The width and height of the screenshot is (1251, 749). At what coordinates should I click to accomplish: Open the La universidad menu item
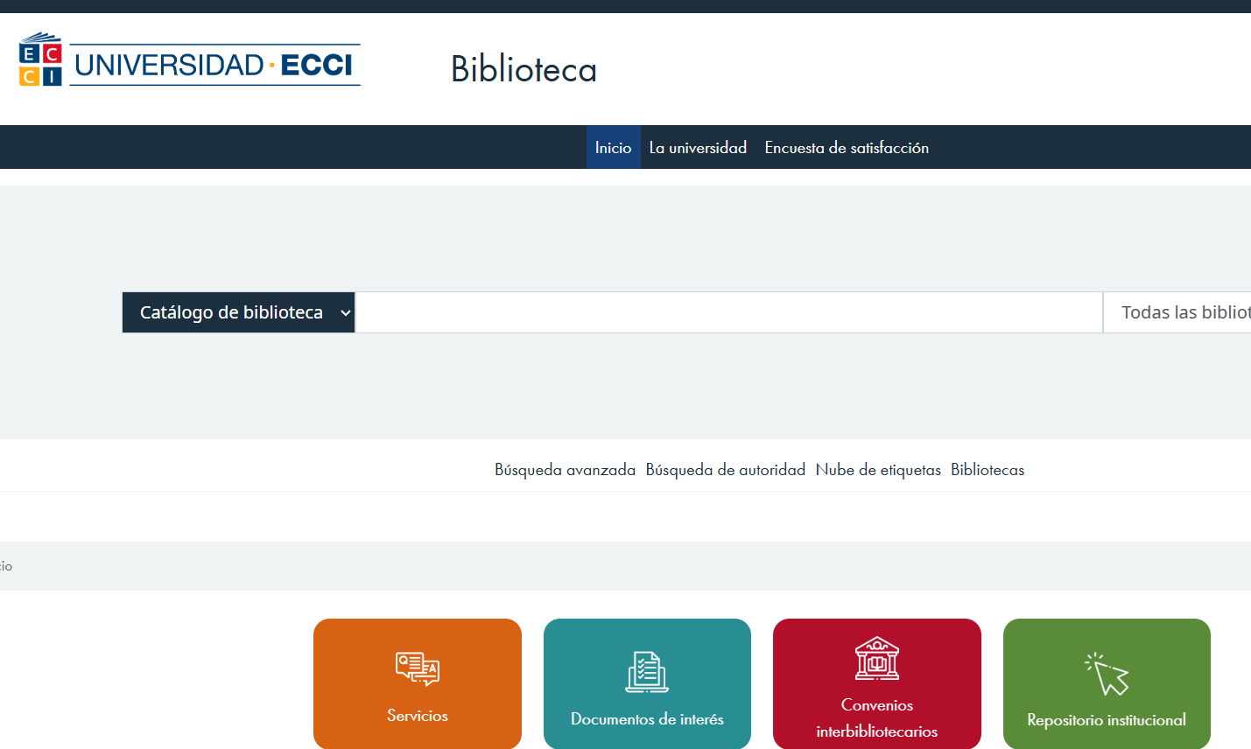(698, 148)
